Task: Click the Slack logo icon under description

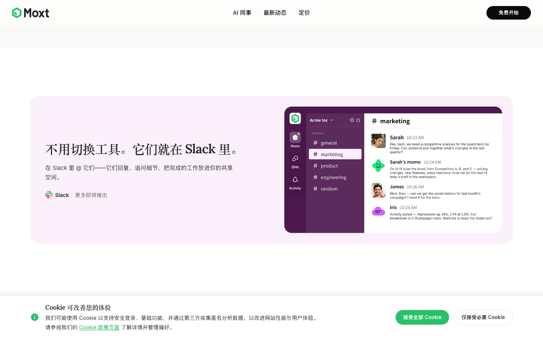Action: 49,195
